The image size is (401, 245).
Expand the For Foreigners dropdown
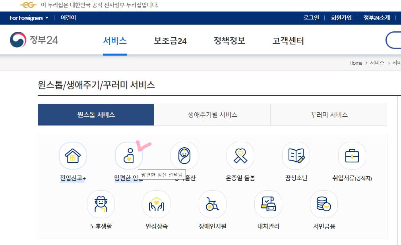coord(28,18)
